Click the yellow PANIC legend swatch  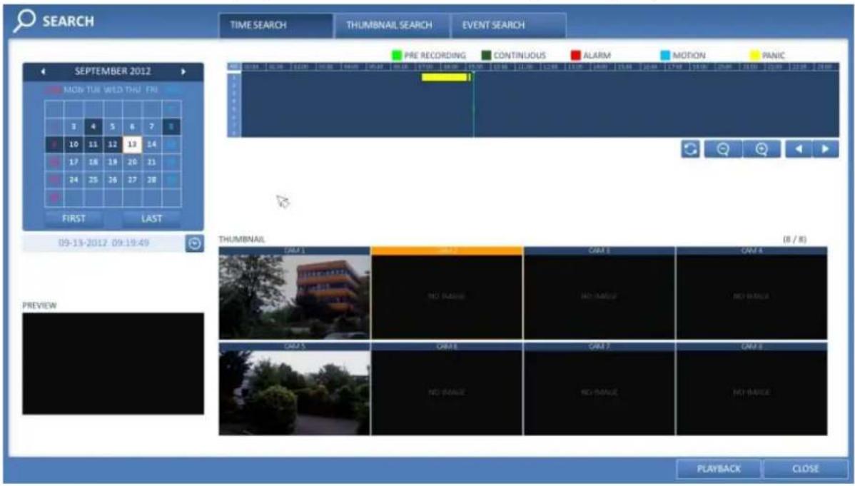pos(754,55)
